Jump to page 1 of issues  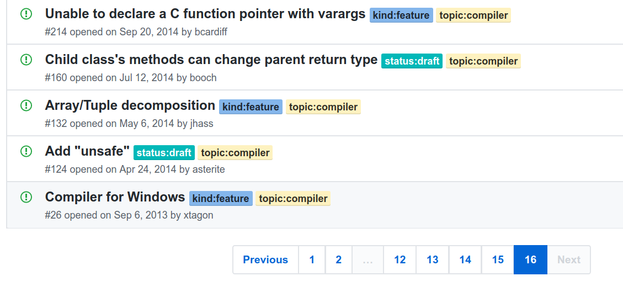(x=312, y=259)
